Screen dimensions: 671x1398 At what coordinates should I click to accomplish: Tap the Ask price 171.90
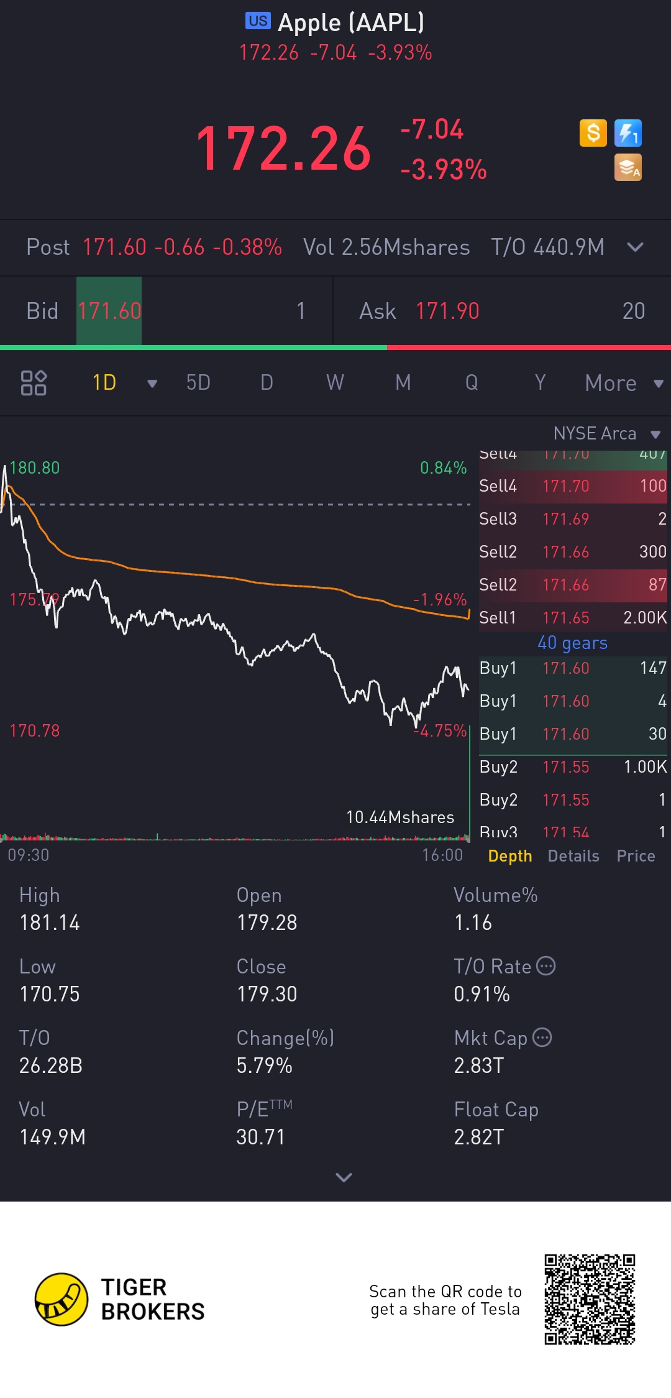(447, 311)
